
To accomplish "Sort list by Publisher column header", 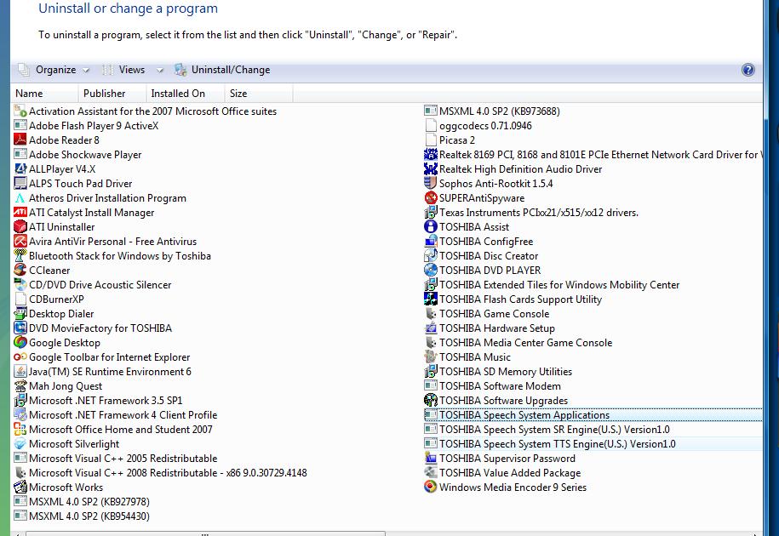I will pyautogui.click(x=112, y=94).
